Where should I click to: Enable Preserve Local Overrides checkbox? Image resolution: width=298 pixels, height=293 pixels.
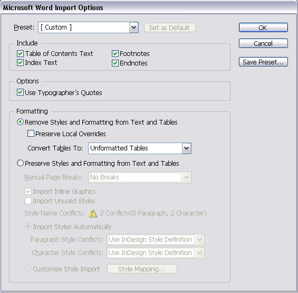pos(31,134)
